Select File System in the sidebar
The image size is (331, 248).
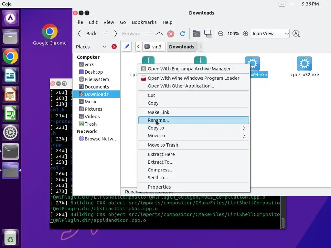[x=96, y=79]
